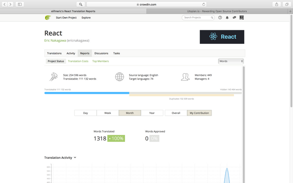This screenshot has width=293, height=183.
Task: Click the 'Hidden 143 464 words' label
Action: (231, 90)
